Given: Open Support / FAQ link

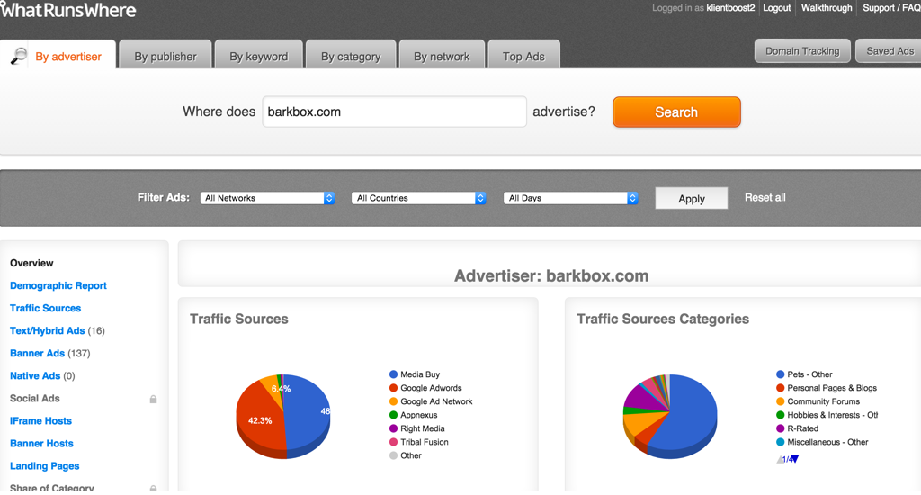Looking at the screenshot, I should pos(891,7).
